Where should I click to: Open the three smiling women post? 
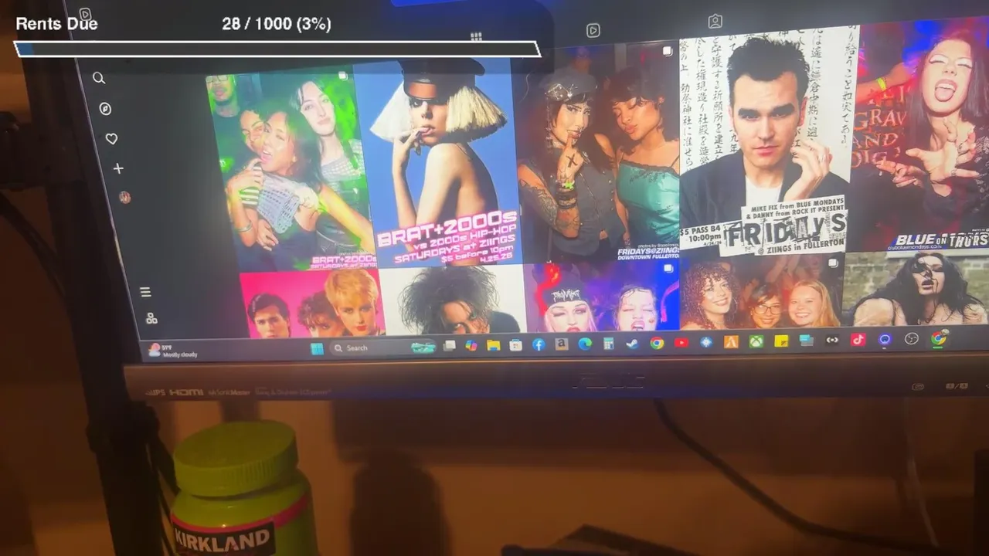coord(760,293)
